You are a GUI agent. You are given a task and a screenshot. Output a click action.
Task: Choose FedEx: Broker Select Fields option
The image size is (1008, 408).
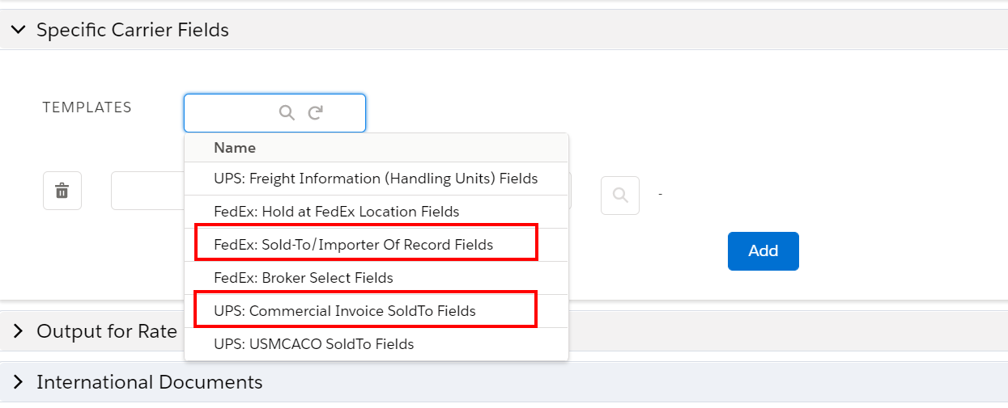coord(376,278)
